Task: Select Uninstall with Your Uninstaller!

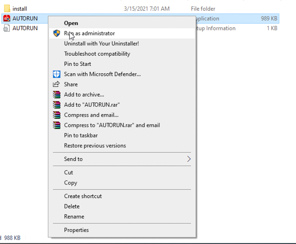Action: coord(101,43)
